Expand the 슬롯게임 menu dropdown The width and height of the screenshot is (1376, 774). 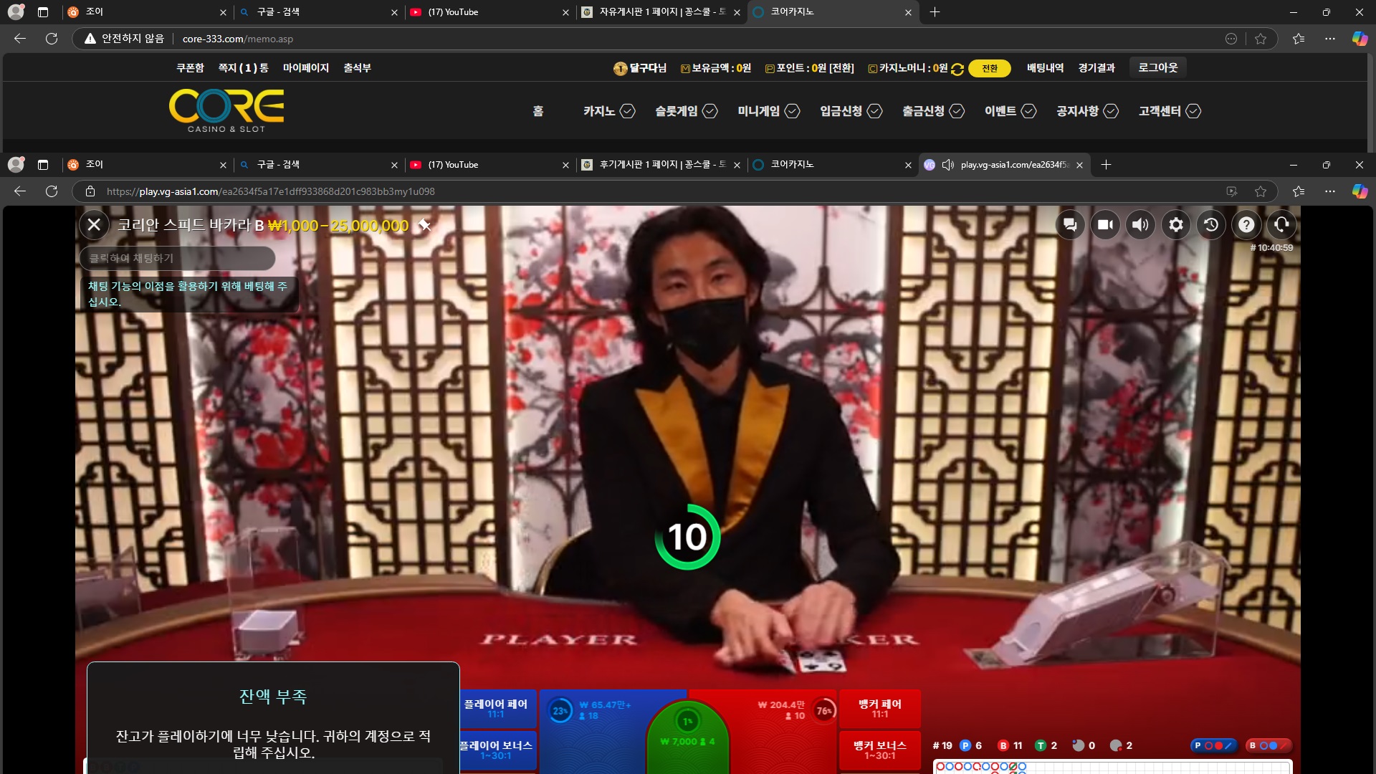[686, 111]
